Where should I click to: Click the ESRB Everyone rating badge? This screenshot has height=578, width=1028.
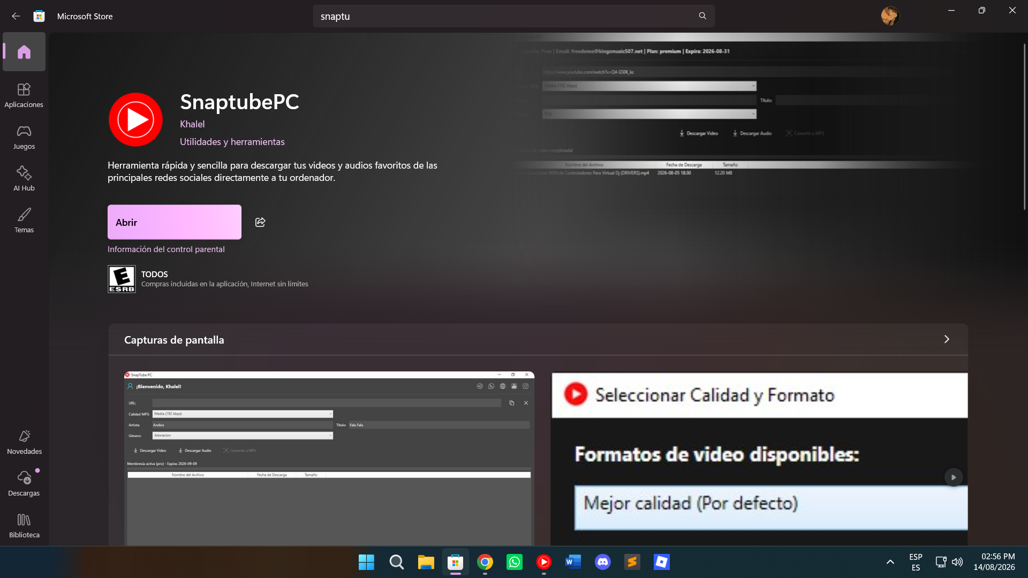coord(122,279)
